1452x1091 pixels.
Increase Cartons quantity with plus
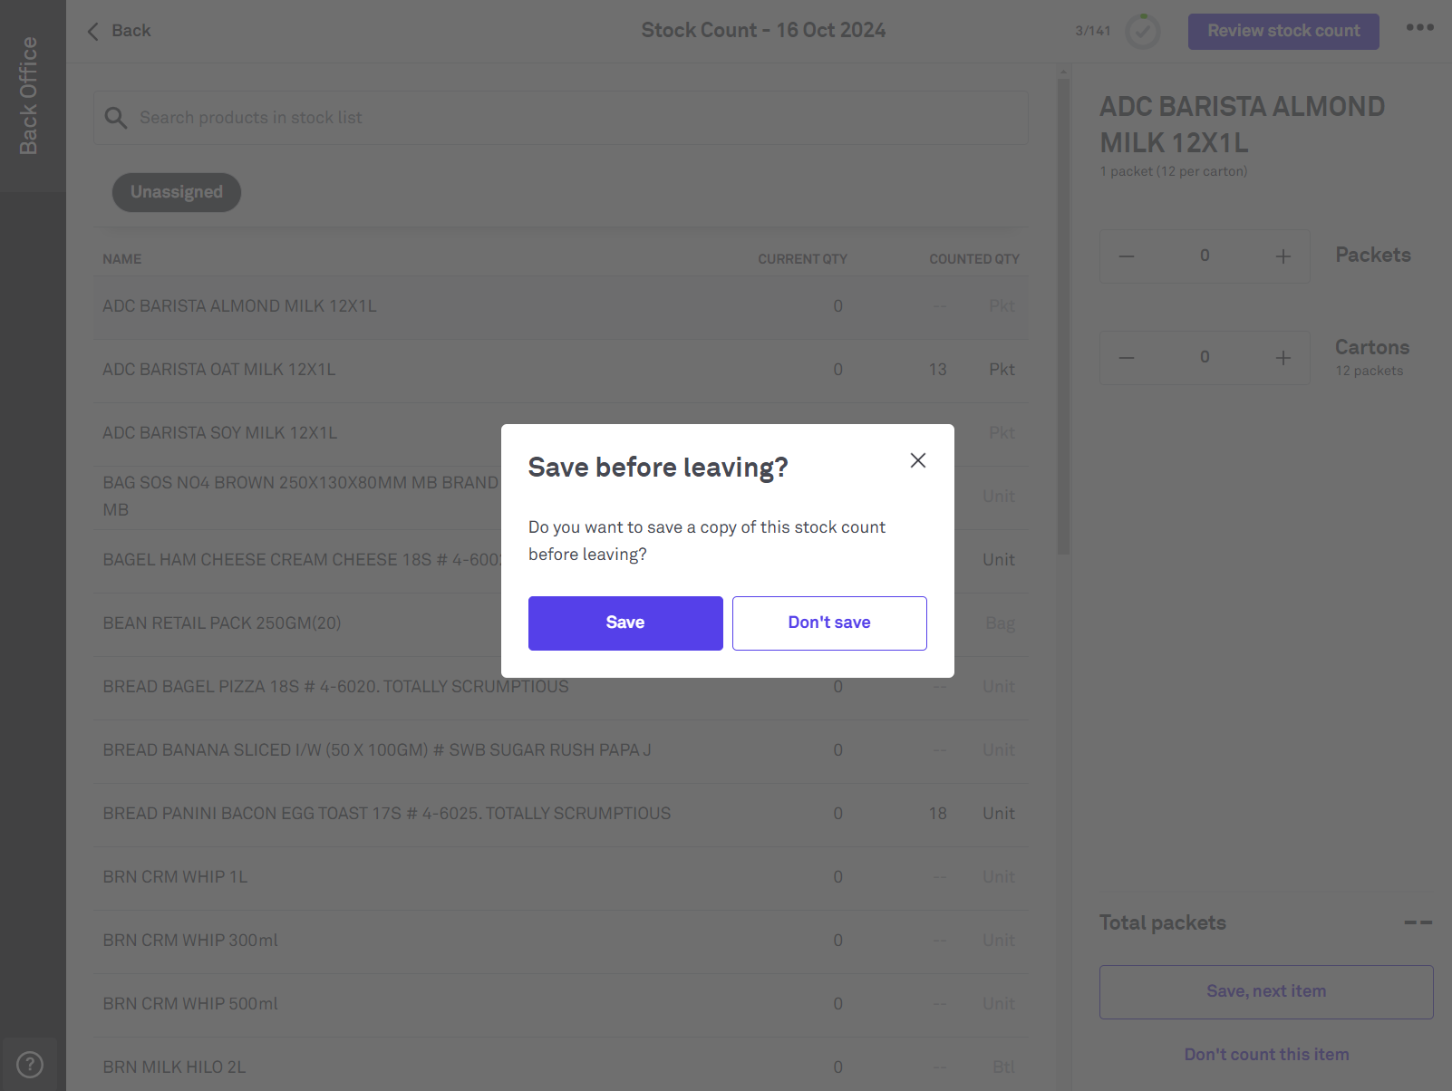tap(1283, 358)
